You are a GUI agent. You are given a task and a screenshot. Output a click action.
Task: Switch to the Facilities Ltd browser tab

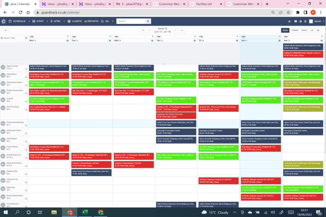[204, 4]
